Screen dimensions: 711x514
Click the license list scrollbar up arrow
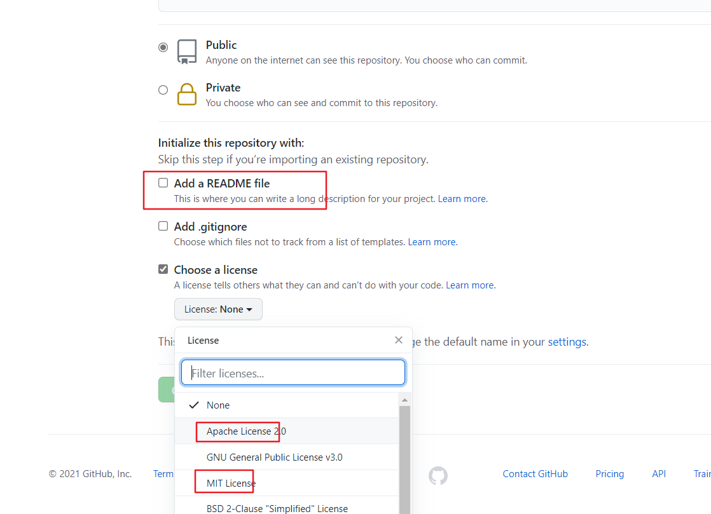404,400
